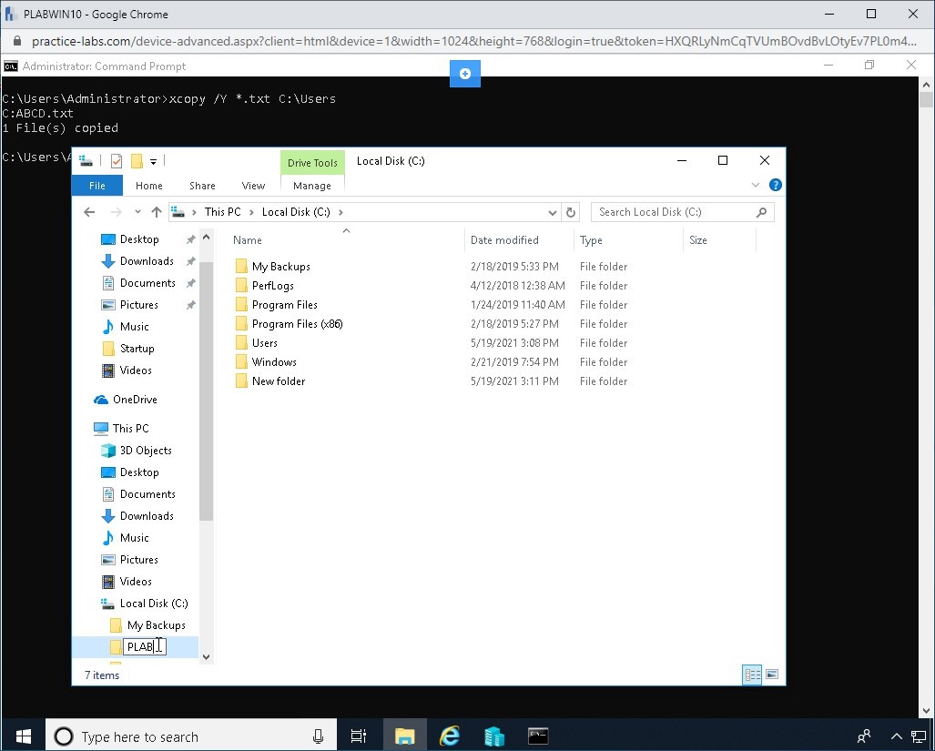Click Local Disk (C:) breadcrumb in address bar
Screen dimensions: 935x751
tap(296, 212)
